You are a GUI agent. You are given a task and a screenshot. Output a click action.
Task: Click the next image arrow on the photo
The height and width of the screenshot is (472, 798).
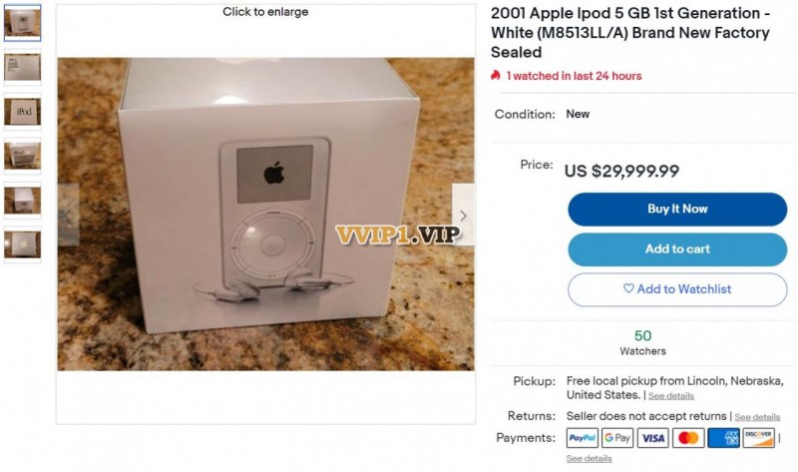(463, 216)
